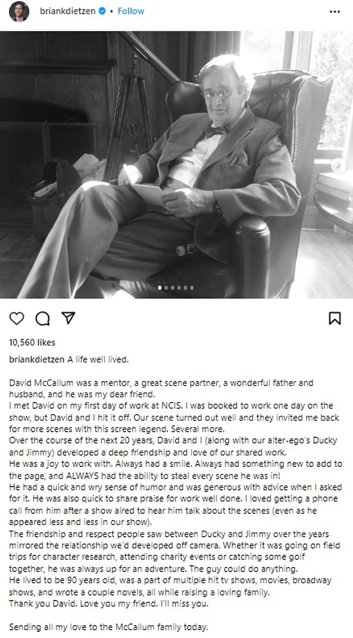Save the post with the bookmark icon
This screenshot has width=353, height=638.
click(x=335, y=318)
